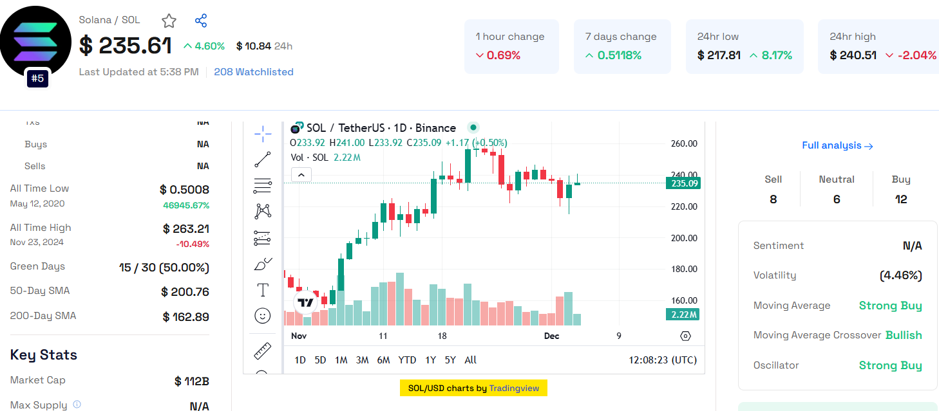939x411 pixels.
Task: Open the Full analysis link
Action: point(837,145)
